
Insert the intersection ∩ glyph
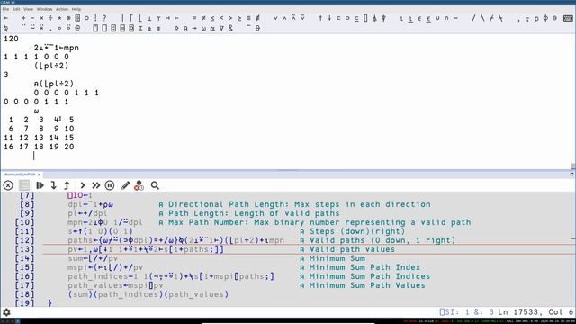point(446,18)
